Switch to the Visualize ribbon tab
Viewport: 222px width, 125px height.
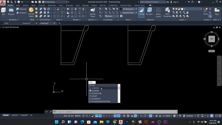click(x=42, y=6)
